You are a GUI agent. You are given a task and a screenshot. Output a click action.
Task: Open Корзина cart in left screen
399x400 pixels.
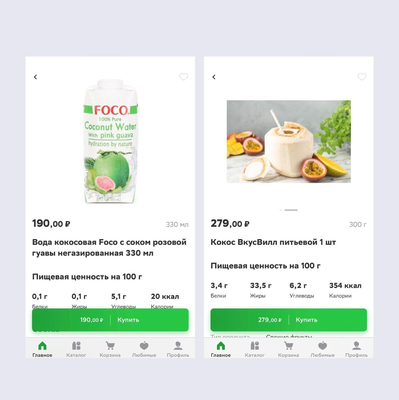click(x=110, y=349)
